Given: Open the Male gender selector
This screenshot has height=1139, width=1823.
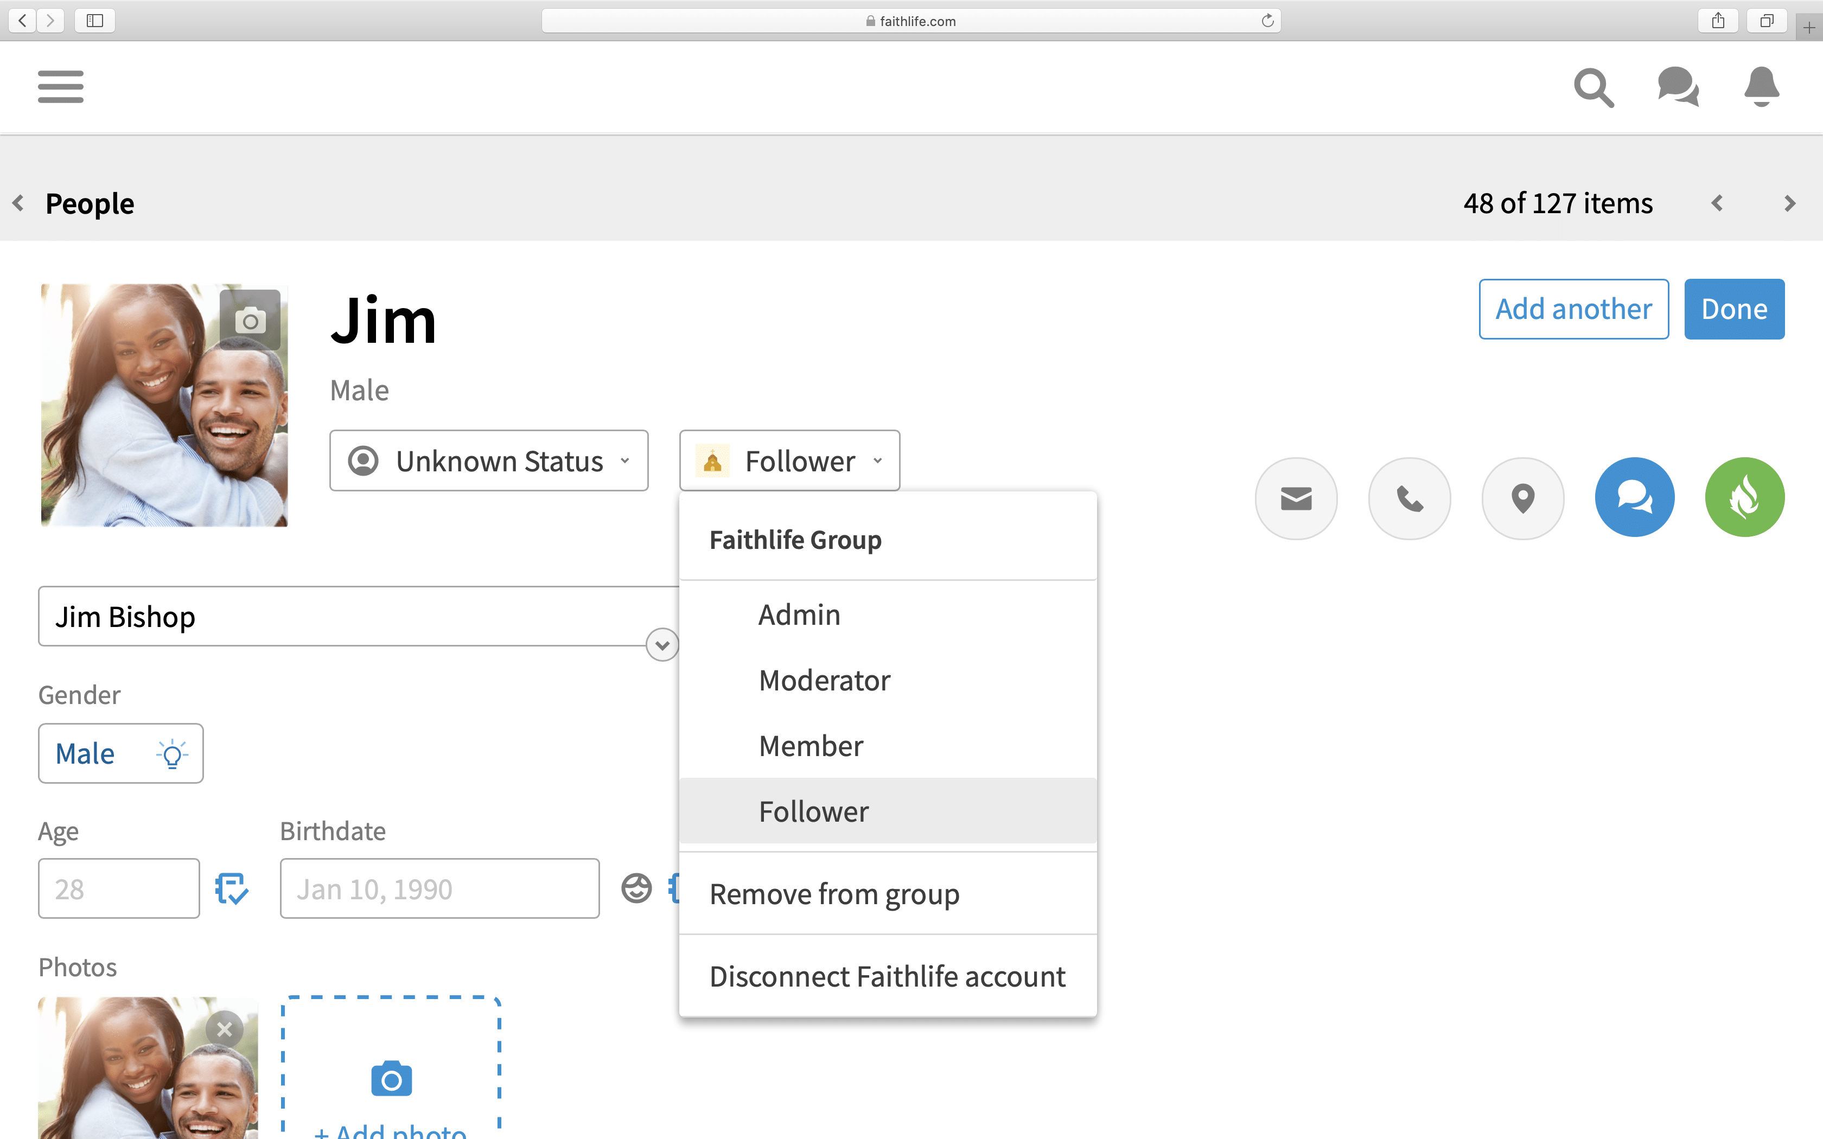Looking at the screenshot, I should pyautogui.click(x=120, y=753).
